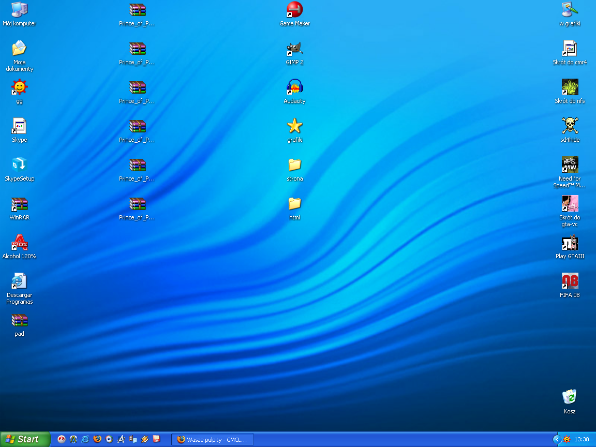This screenshot has width=596, height=447.
Task: Open the Game Maker desktop shortcut
Action: pyautogui.click(x=294, y=10)
